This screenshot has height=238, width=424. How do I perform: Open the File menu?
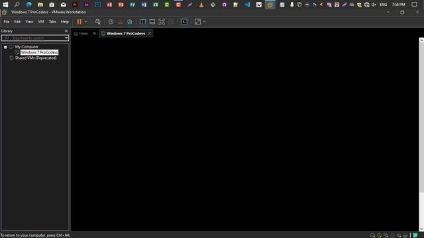pyautogui.click(x=7, y=22)
